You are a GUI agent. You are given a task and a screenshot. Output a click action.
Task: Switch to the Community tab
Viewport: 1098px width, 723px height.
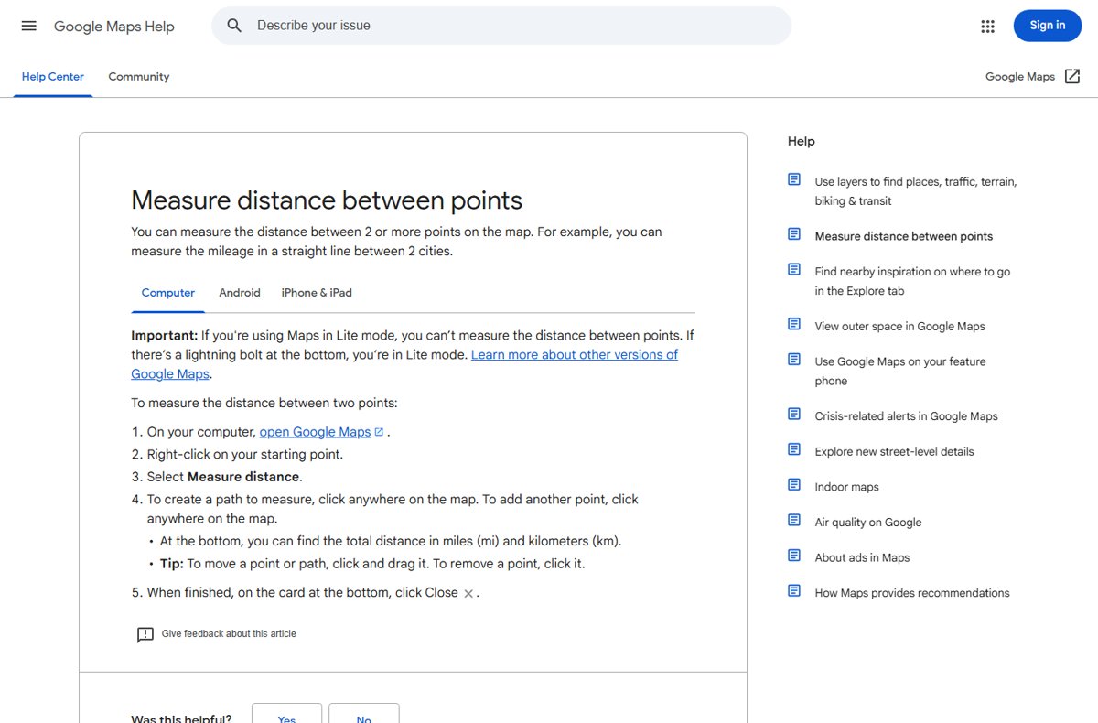(139, 77)
